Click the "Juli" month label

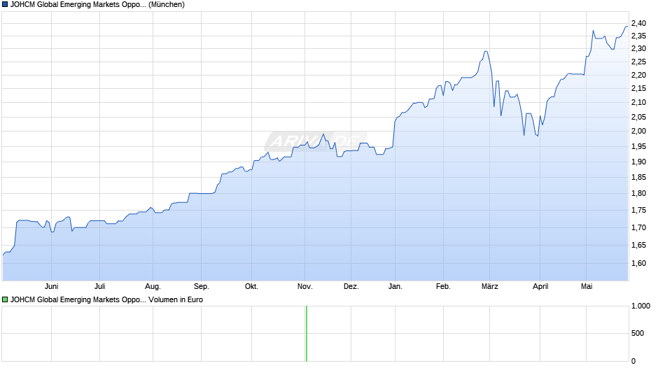(x=100, y=287)
